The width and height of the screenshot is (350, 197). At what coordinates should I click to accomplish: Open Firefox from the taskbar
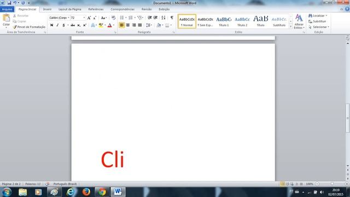pos(86,192)
